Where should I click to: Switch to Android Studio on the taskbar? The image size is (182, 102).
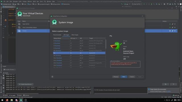coord(21,100)
